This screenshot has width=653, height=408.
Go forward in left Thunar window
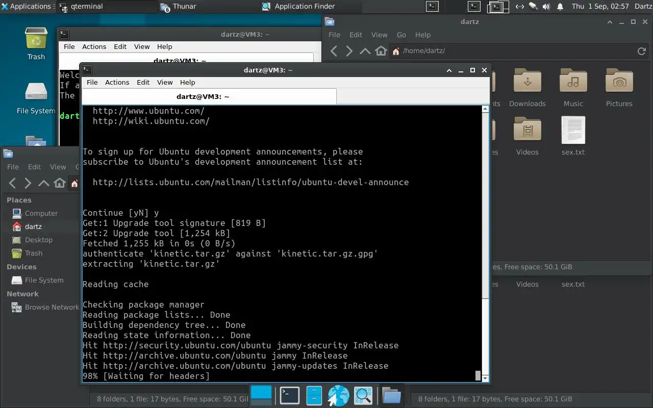(28, 183)
